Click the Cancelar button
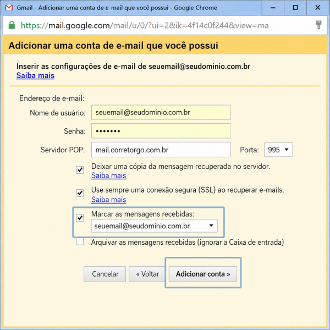 coord(105,274)
